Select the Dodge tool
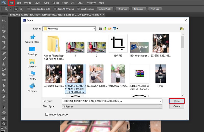 (x=4, y=91)
